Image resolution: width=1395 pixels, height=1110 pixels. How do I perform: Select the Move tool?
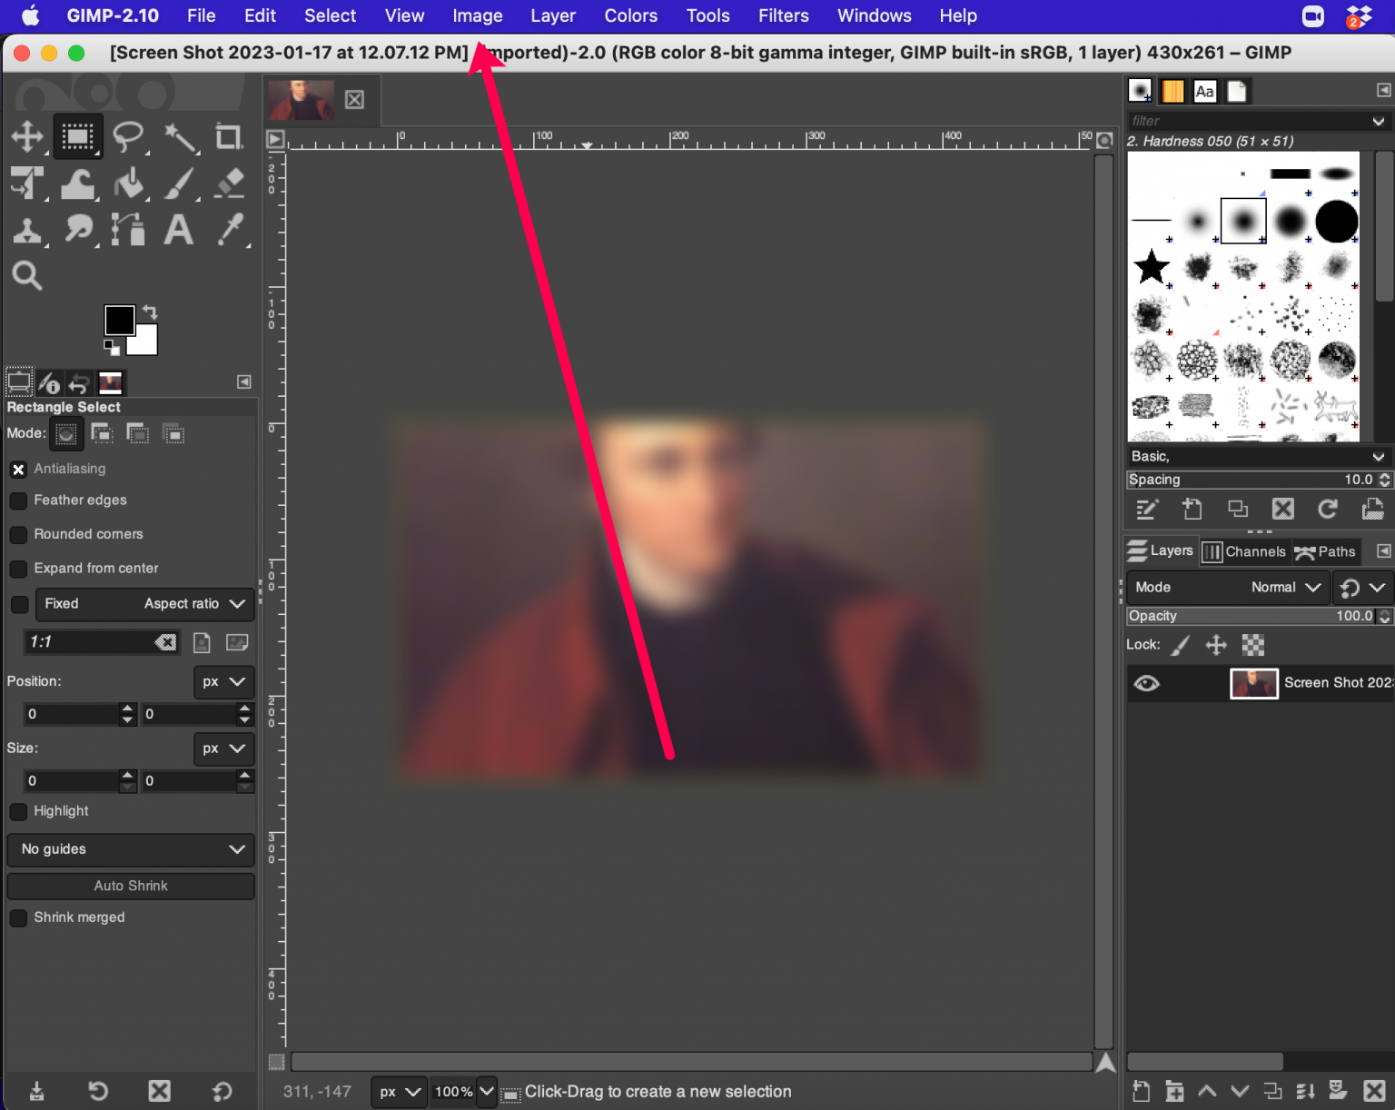(26, 136)
